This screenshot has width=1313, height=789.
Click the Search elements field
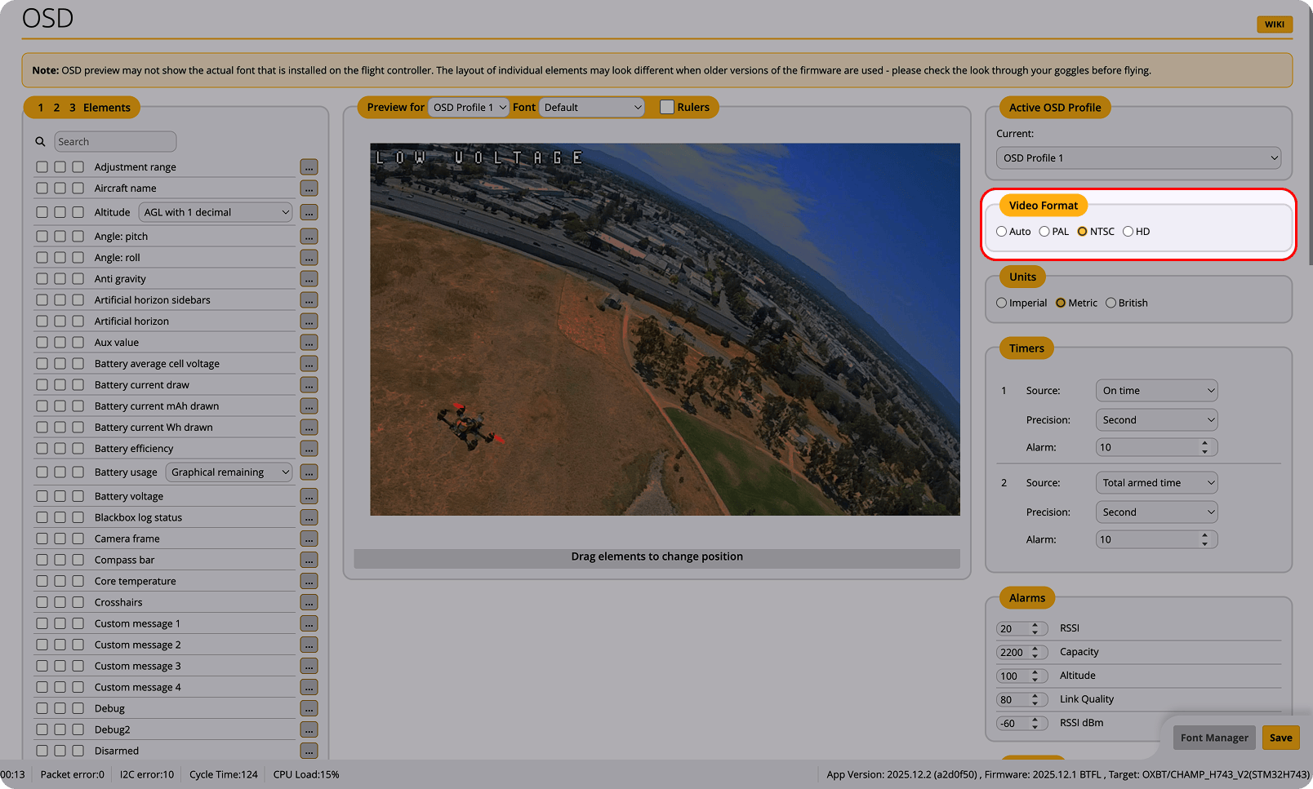115,142
